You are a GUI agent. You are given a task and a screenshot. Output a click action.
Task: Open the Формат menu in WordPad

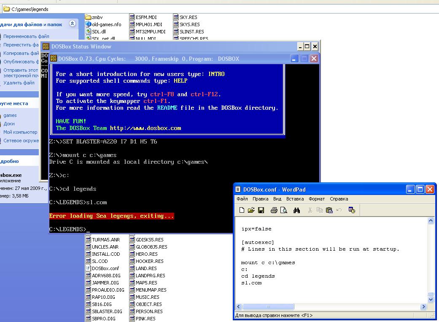pos(316,199)
